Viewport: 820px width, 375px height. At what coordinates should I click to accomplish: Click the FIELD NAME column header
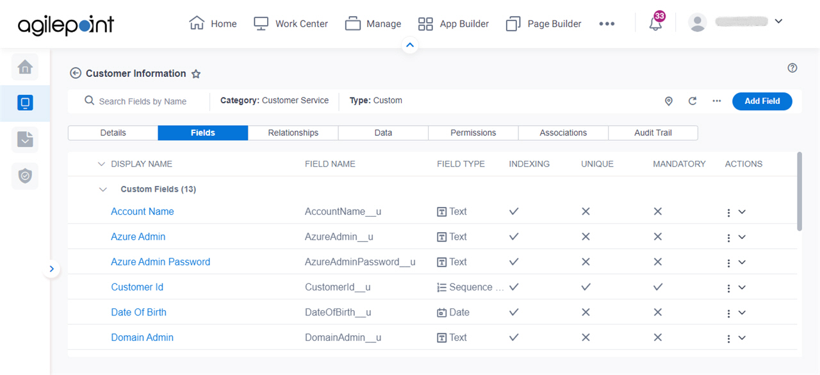330,164
